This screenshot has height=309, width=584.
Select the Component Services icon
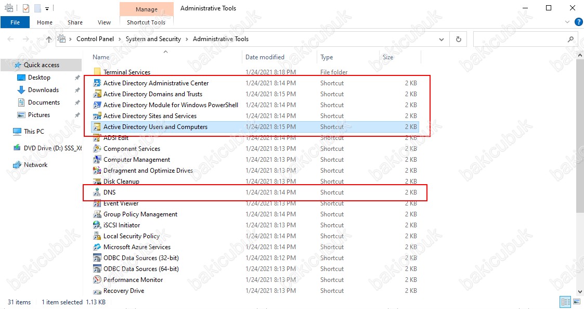97,149
